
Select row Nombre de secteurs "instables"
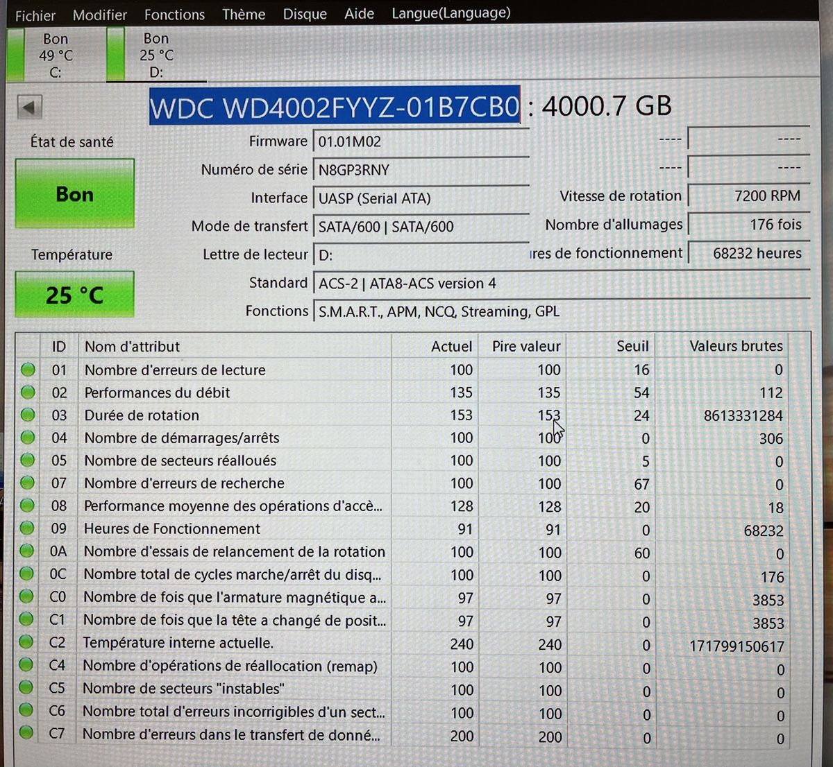(x=403, y=690)
